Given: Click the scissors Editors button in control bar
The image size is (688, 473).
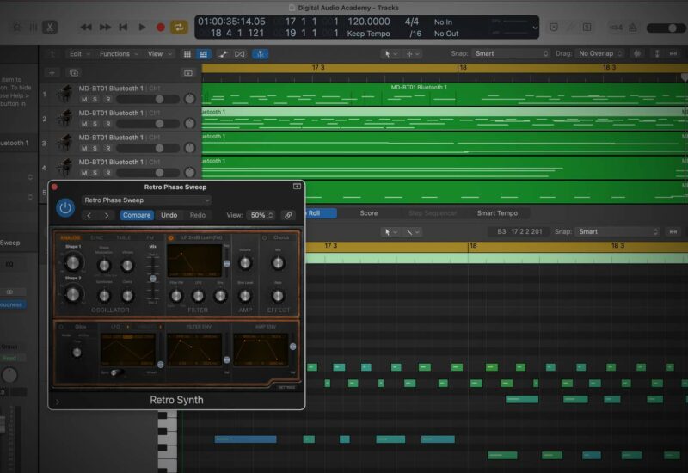Looking at the screenshot, I should [50, 28].
